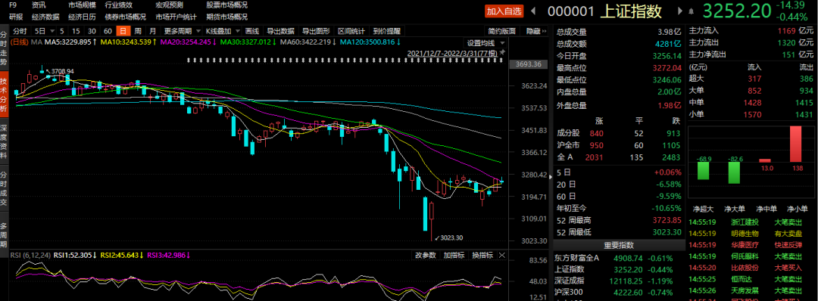Click 导出图形 export chart
The width and height of the screenshot is (818, 301).
(x=316, y=31)
